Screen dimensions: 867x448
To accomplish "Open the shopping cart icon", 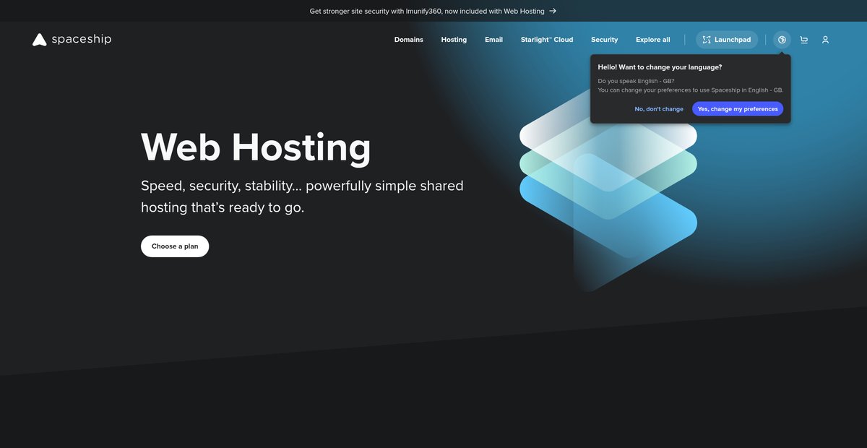I will point(804,40).
